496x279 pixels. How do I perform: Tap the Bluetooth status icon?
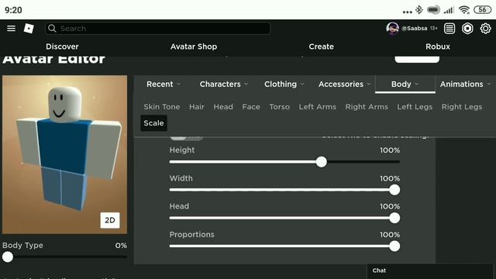tap(419, 10)
